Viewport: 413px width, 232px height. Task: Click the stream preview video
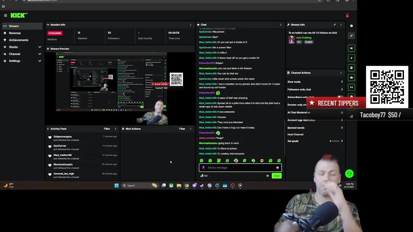[120, 88]
